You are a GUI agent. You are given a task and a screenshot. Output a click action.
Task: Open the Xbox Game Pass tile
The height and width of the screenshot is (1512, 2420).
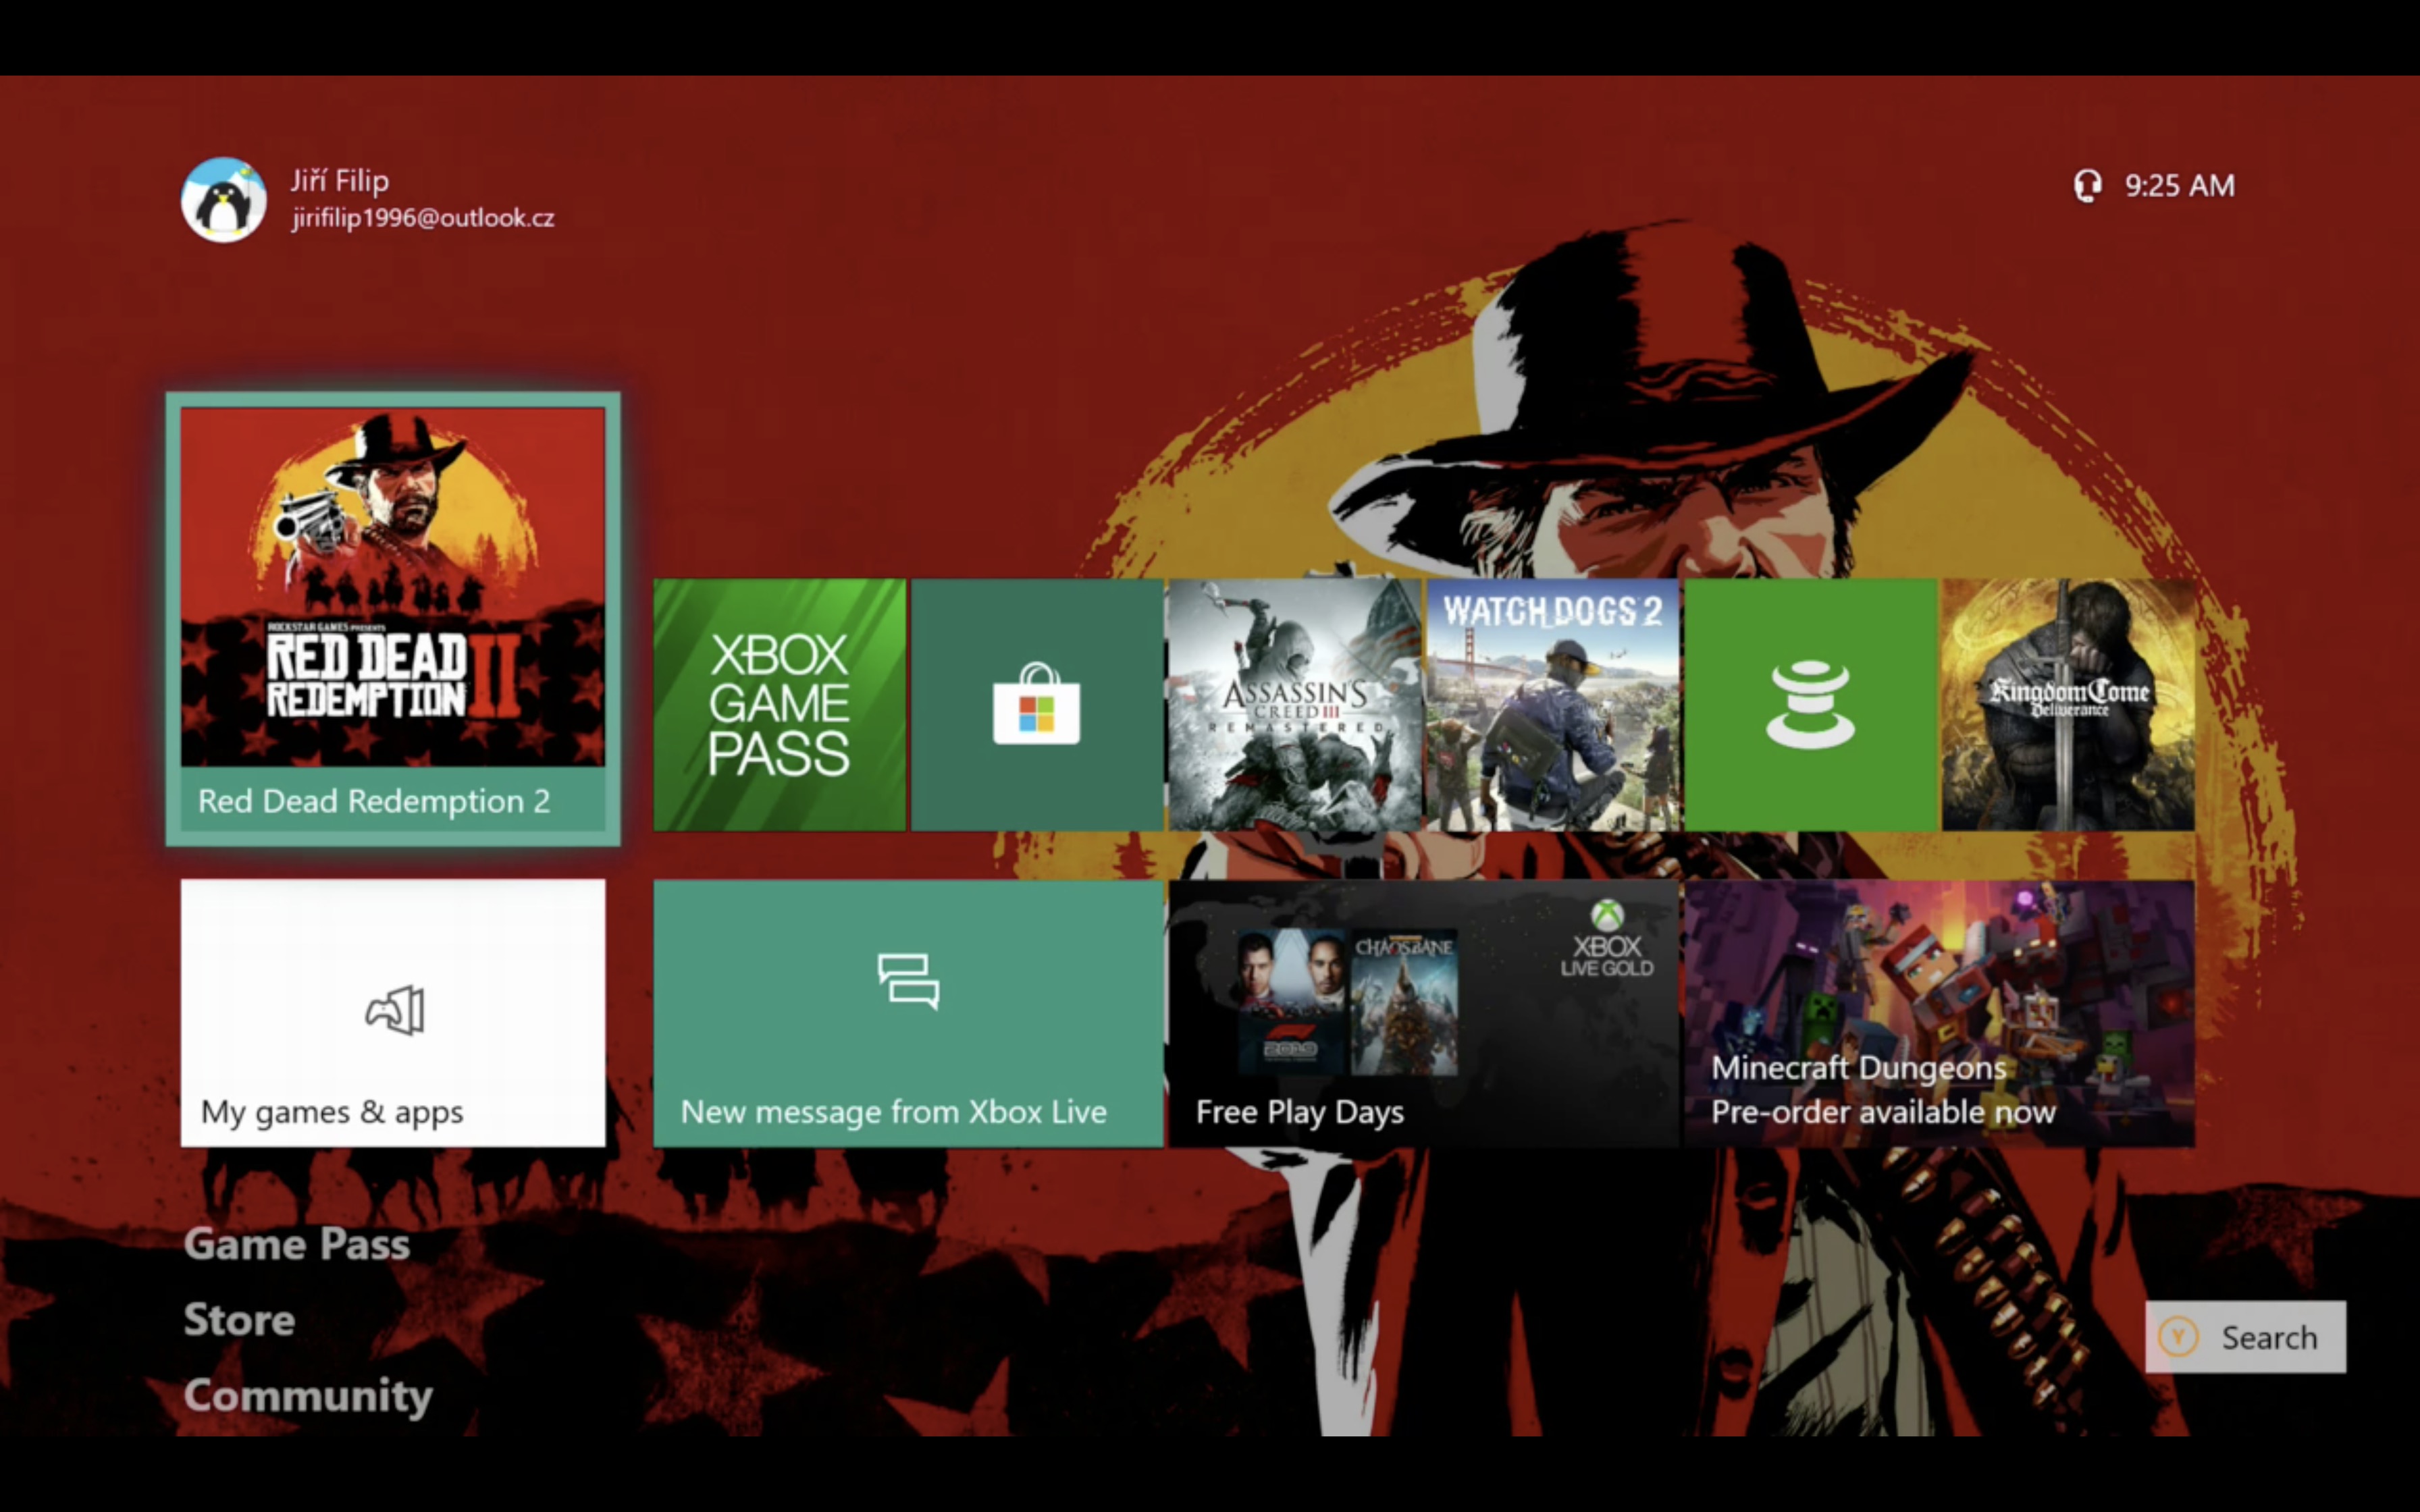[x=779, y=704]
